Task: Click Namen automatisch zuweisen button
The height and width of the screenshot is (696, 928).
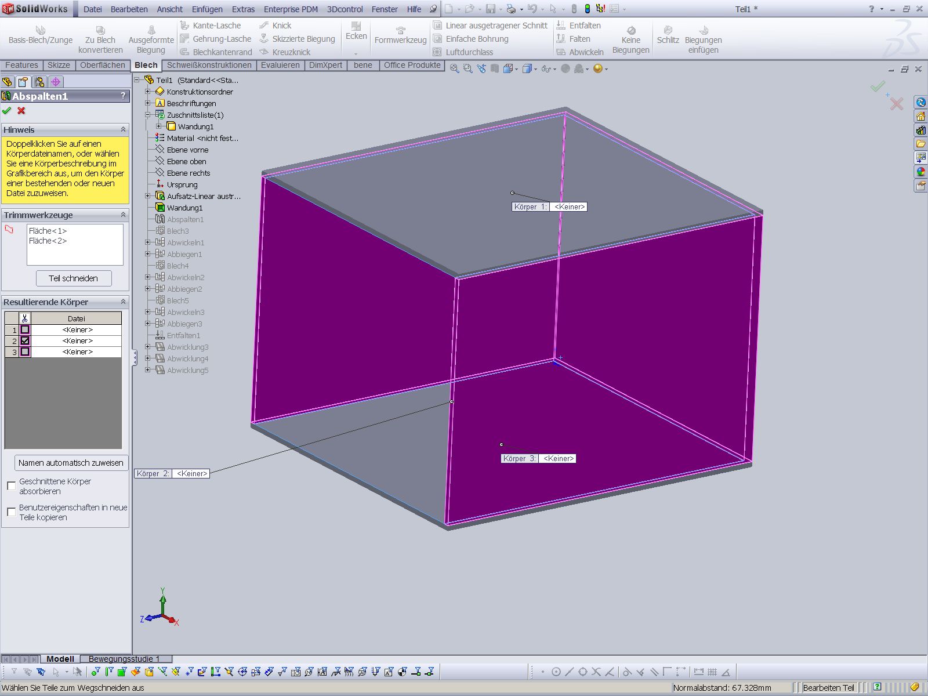Action: [71, 463]
